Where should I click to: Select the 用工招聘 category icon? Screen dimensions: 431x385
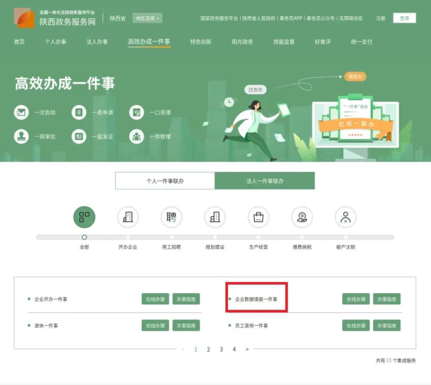coord(171,218)
